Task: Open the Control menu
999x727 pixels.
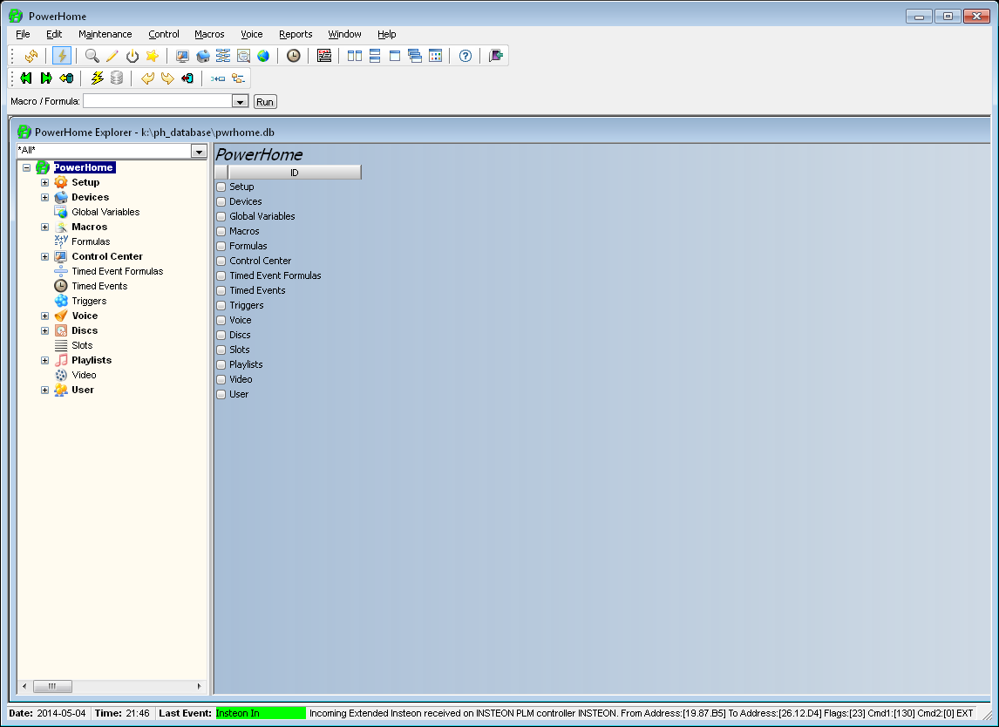Action: 164,34
